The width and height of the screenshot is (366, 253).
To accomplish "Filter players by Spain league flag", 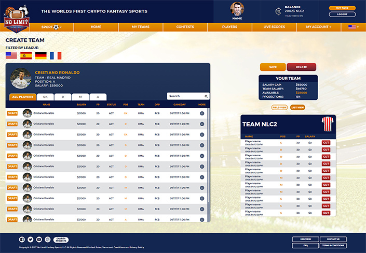I will (x=26, y=55).
